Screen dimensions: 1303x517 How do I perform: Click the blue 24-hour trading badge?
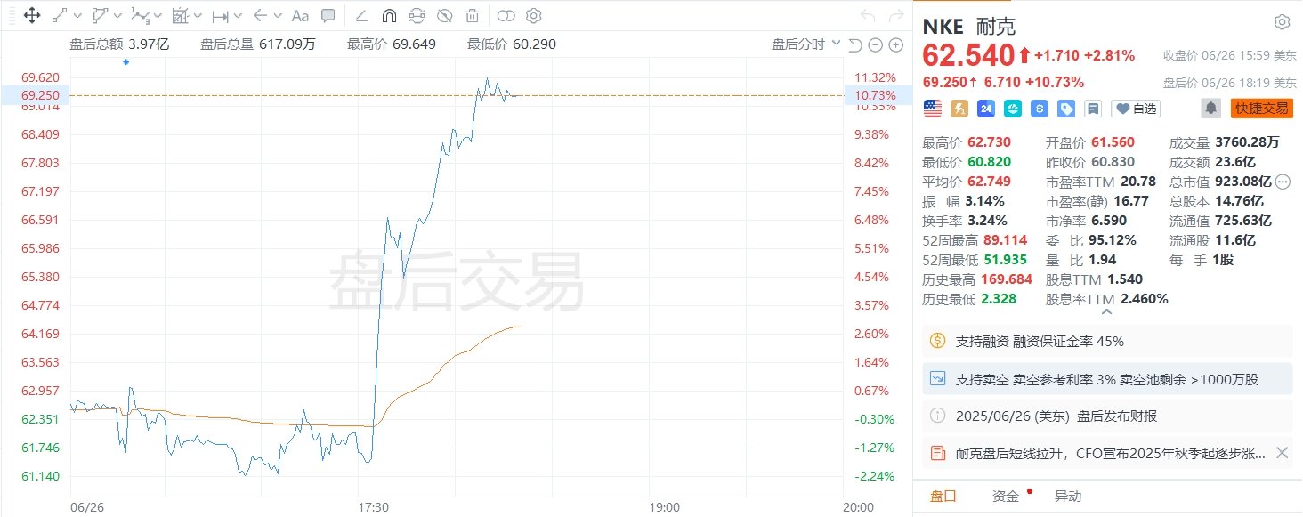click(x=985, y=108)
